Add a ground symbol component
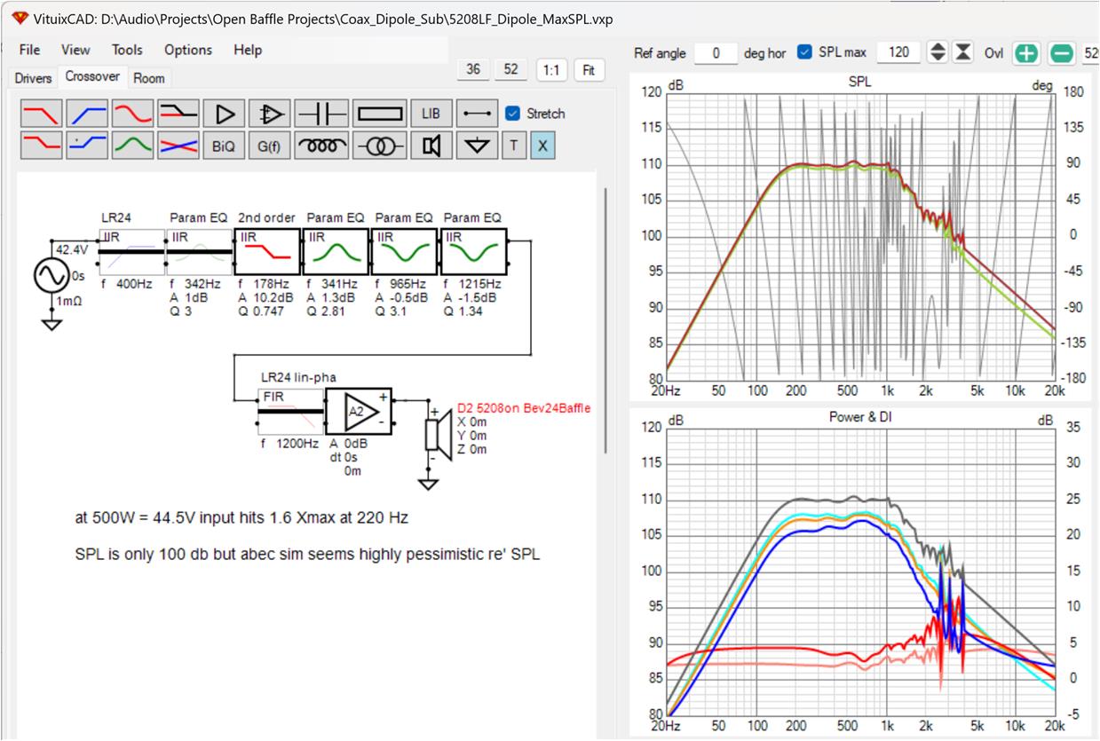 coord(478,145)
